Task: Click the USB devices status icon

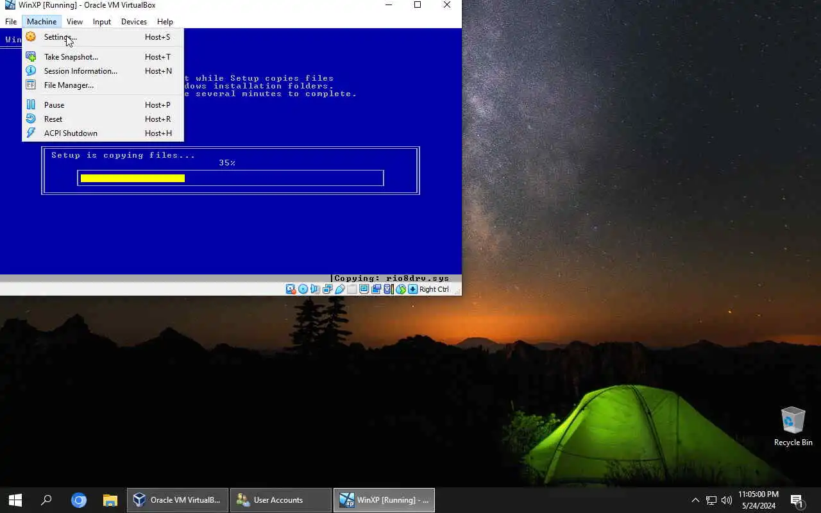Action: (340, 289)
